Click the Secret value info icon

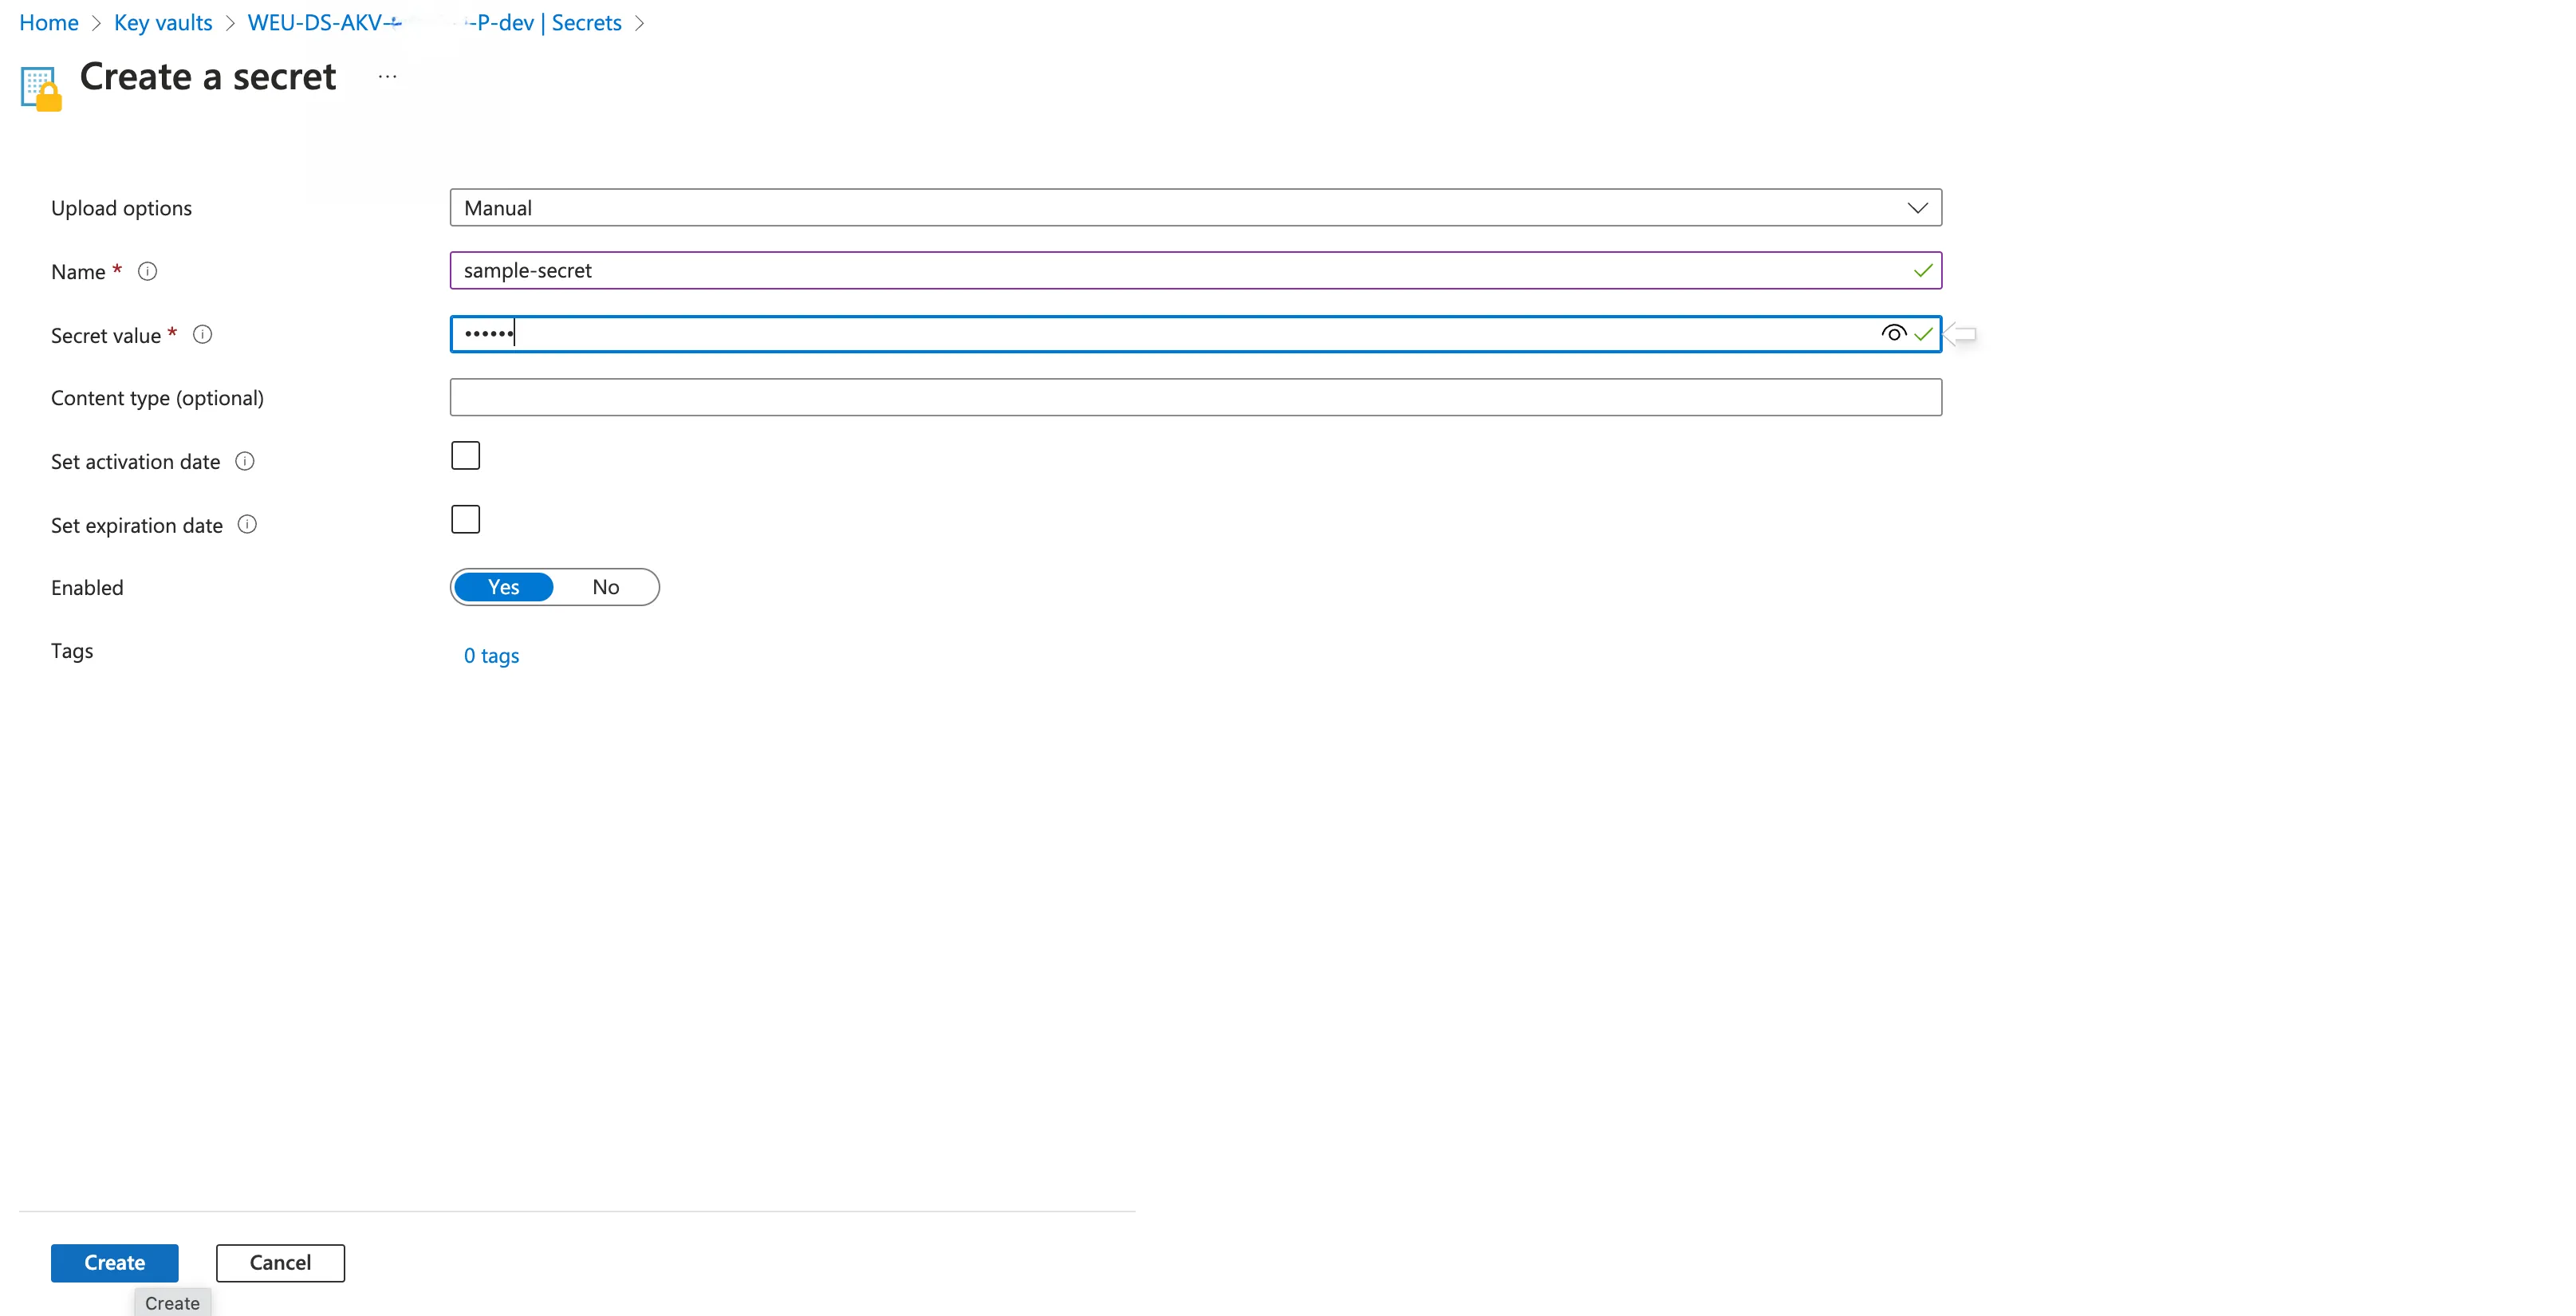(202, 335)
